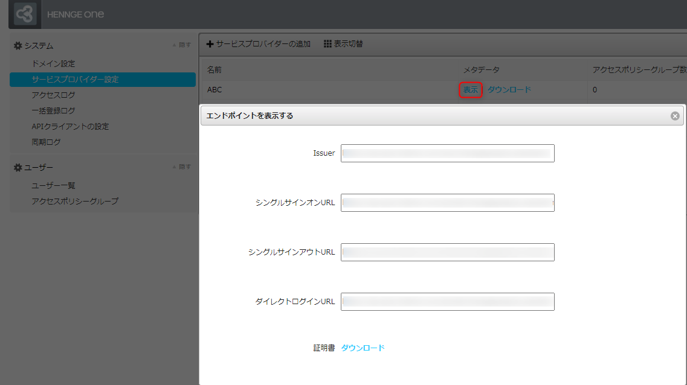This screenshot has height=385, width=687.
Task: Go to ユーザー一覧 page
Action: click(x=53, y=185)
